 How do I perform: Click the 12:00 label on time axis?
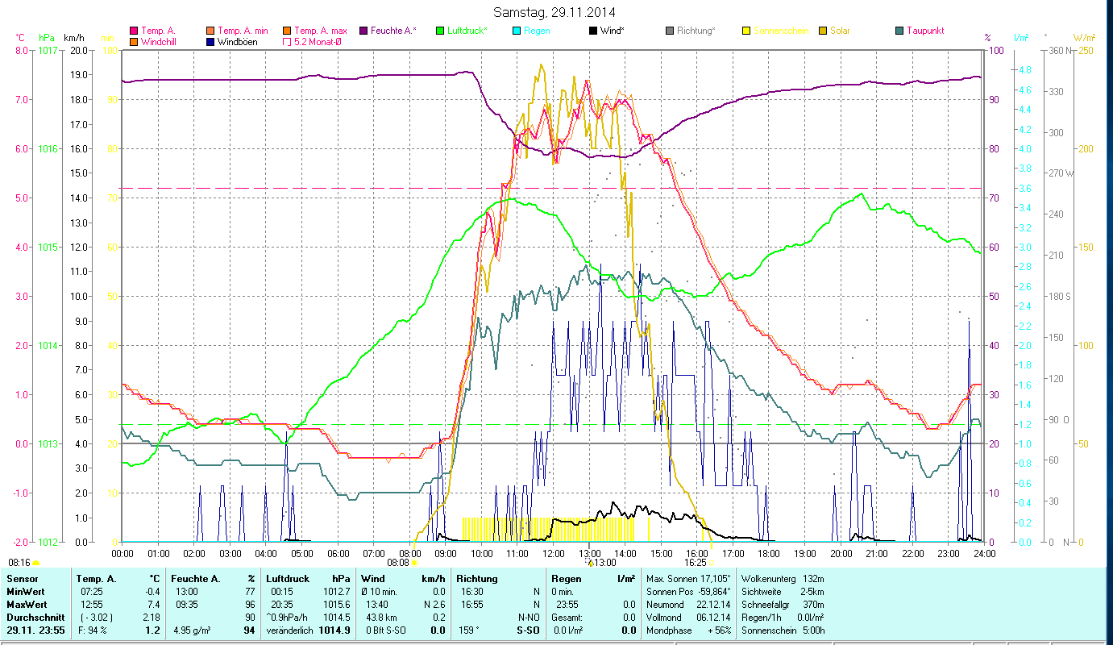(x=554, y=553)
